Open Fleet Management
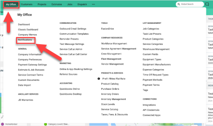This screenshot has width=213, height=126. 111,59
